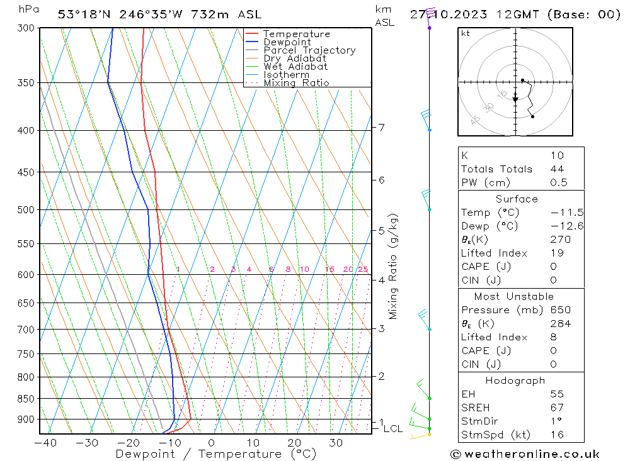Click the hPa pressure axis unit label
630x461 pixels.
point(28,9)
